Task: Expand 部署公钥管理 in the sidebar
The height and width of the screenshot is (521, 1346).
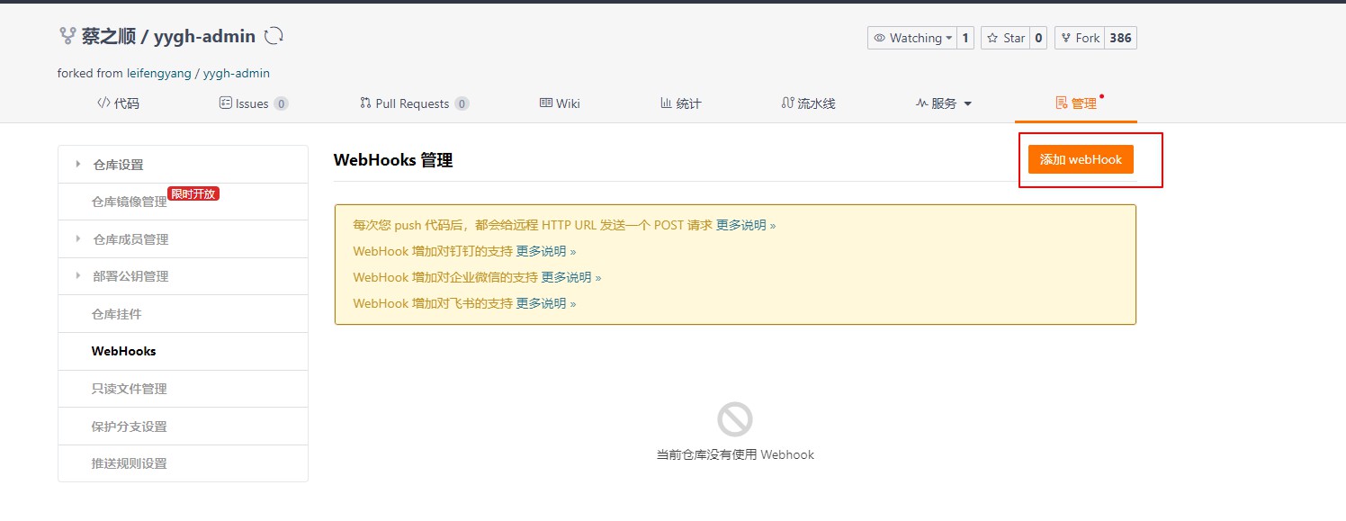Action: pyautogui.click(x=183, y=276)
